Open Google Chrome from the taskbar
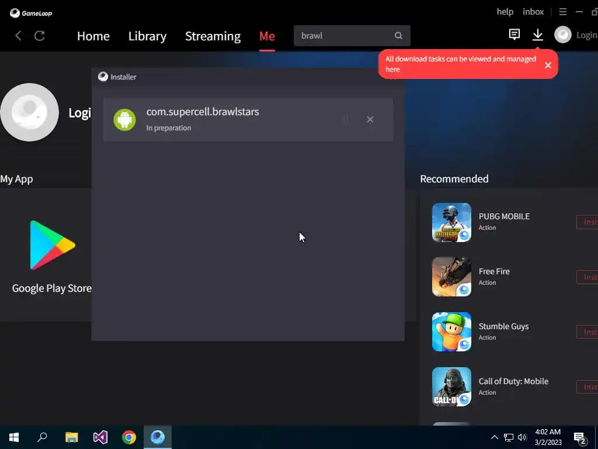Viewport: 598px width, 449px height. (129, 437)
